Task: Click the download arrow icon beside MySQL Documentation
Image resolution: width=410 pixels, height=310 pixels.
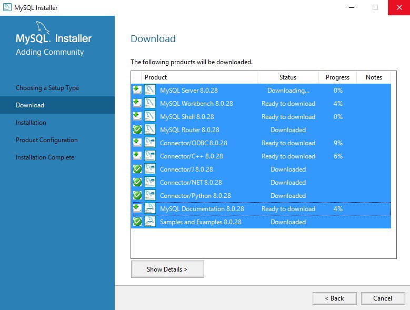Action: 137,208
